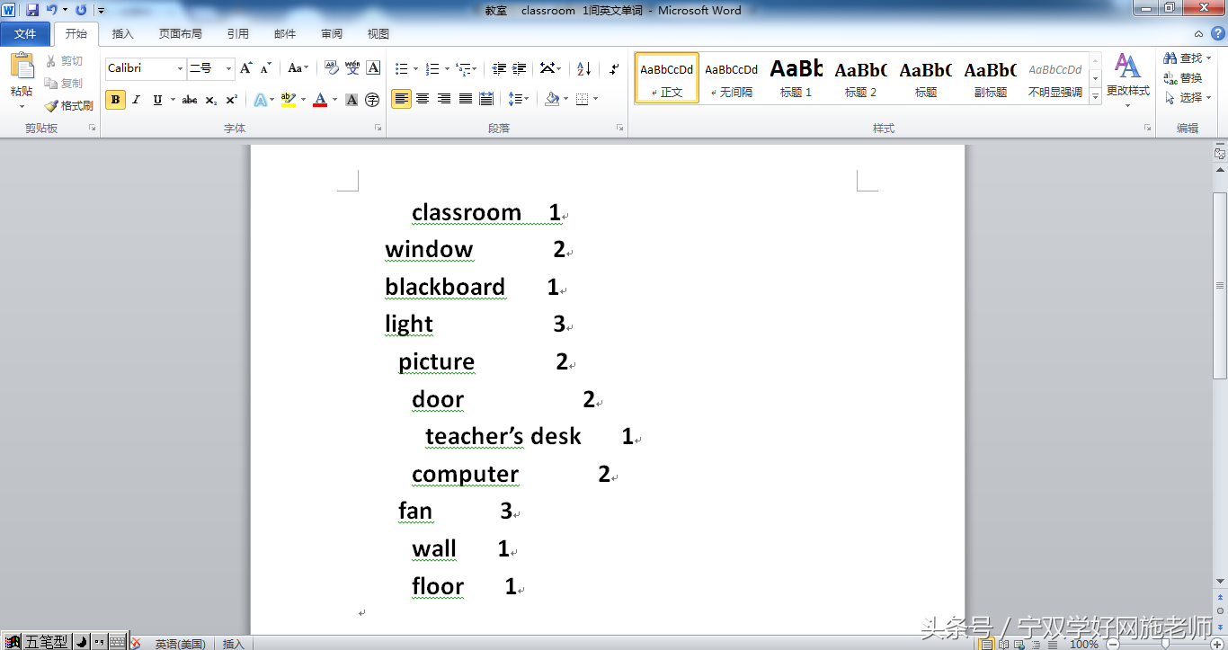The height and width of the screenshot is (650, 1228).
Task: Click the Character Shading icon
Action: click(x=351, y=100)
